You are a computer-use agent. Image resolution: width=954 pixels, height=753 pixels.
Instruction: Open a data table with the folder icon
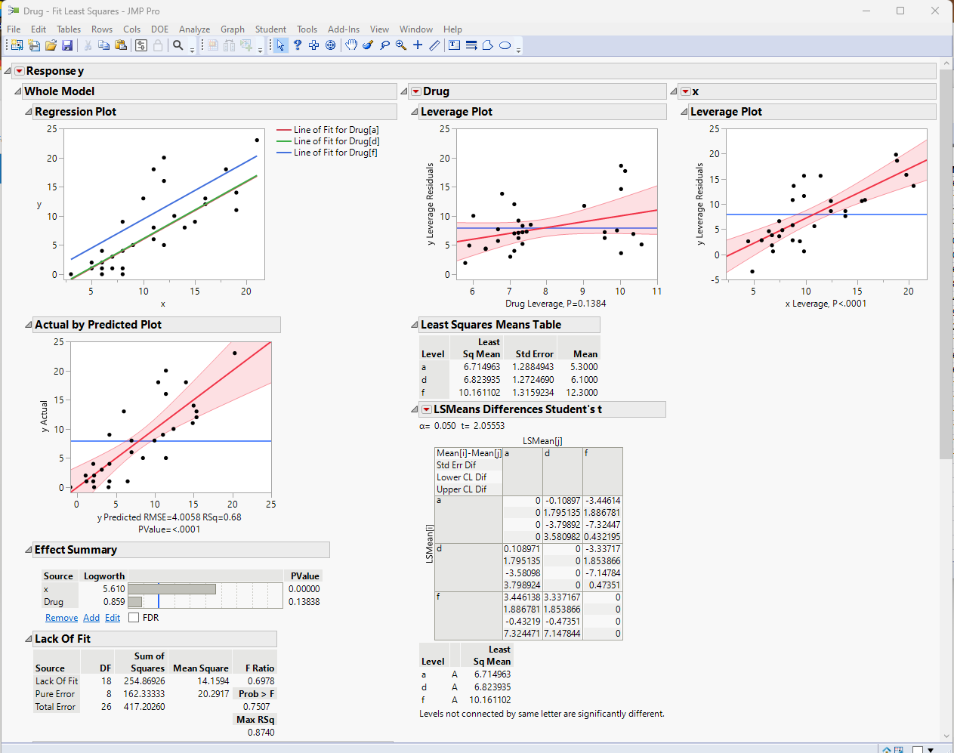coord(51,45)
